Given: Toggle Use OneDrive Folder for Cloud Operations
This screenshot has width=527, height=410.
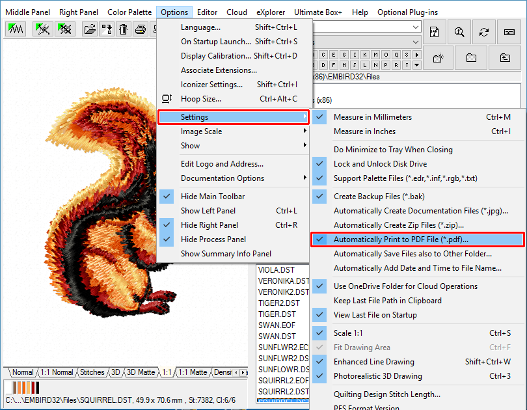Looking at the screenshot, I should [418, 286].
